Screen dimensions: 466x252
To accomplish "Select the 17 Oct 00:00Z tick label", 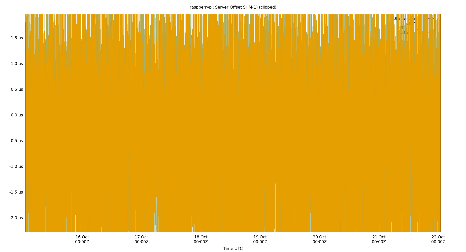I will tap(141, 239).
